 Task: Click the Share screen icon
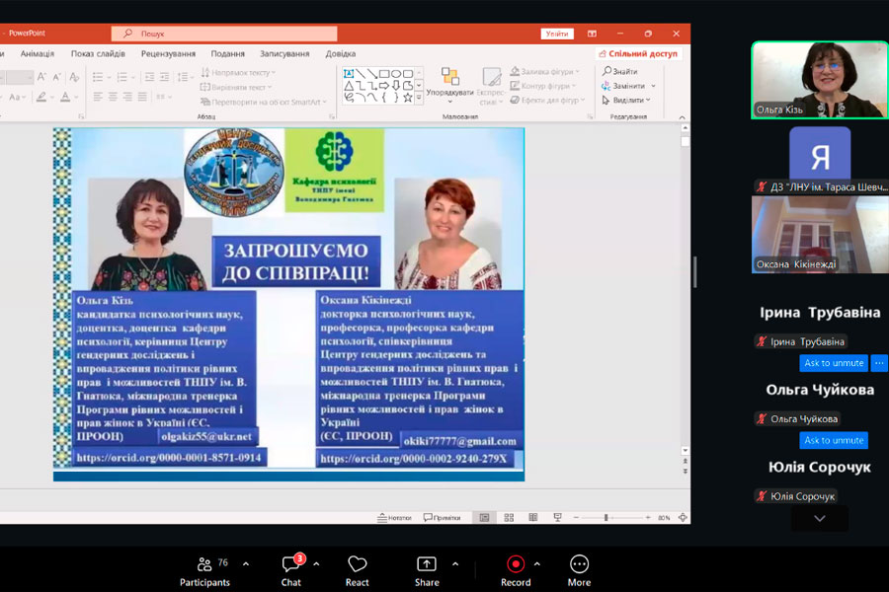click(427, 569)
